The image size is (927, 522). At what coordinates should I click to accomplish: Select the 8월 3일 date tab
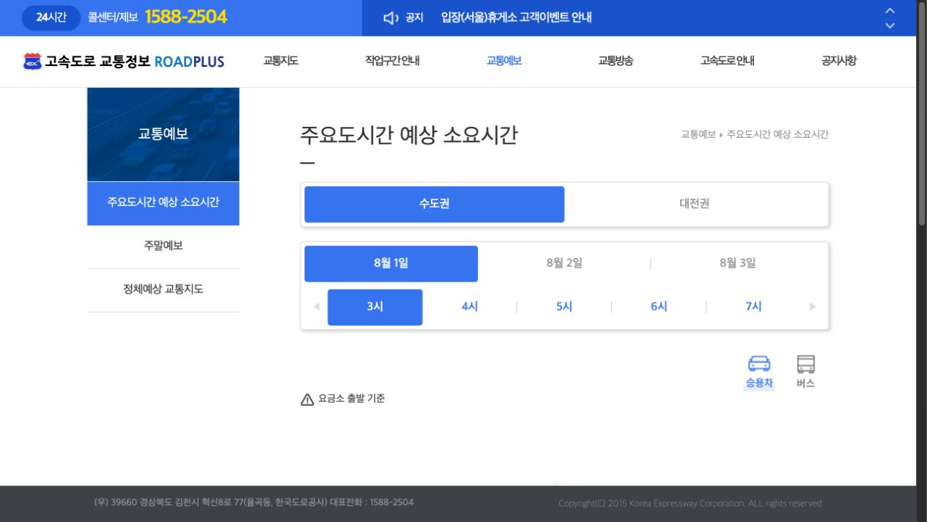point(738,263)
